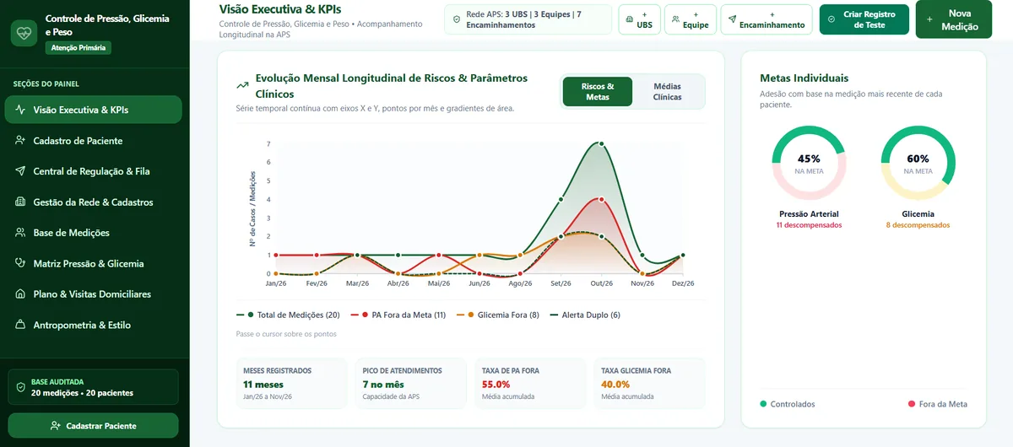Click the Metas Individuais heading
Viewport: 1013px width, 447px height.
(804, 78)
